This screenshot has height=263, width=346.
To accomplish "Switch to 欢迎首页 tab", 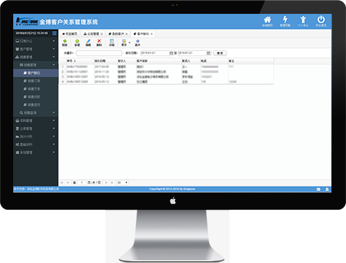I will pos(70,34).
